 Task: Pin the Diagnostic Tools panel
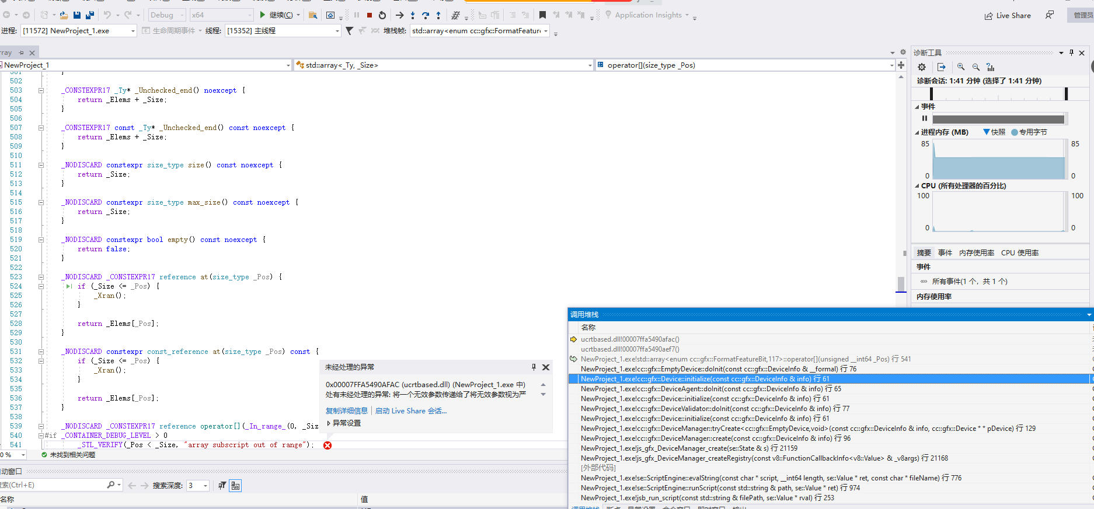1071,52
